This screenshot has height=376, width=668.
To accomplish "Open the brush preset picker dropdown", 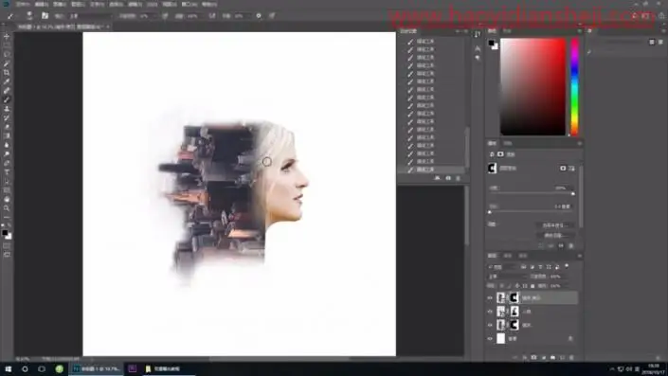I will coord(29,16).
